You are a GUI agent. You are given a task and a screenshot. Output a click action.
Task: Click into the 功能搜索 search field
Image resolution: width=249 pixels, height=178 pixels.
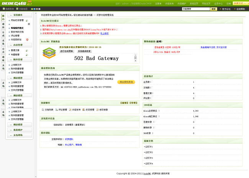[196, 9]
